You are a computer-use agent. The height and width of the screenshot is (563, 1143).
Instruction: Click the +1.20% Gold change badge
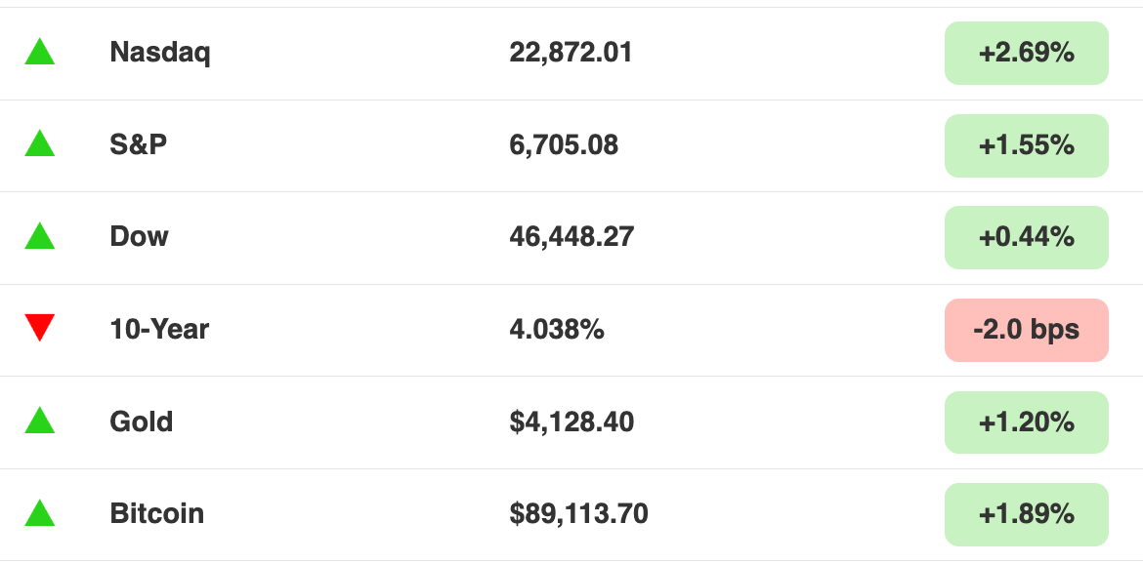pos(1027,422)
